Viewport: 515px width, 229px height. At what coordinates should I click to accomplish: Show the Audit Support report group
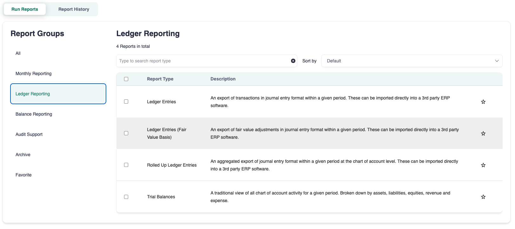[29, 134]
